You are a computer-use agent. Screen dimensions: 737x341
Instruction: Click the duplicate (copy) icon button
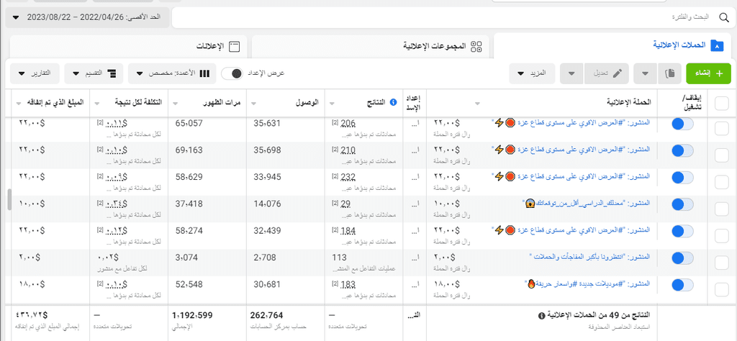pos(670,73)
